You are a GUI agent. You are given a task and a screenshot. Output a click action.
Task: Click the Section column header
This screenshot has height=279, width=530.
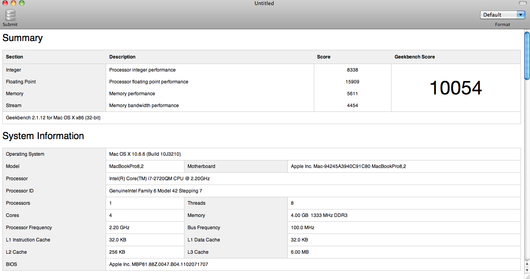[15, 57]
